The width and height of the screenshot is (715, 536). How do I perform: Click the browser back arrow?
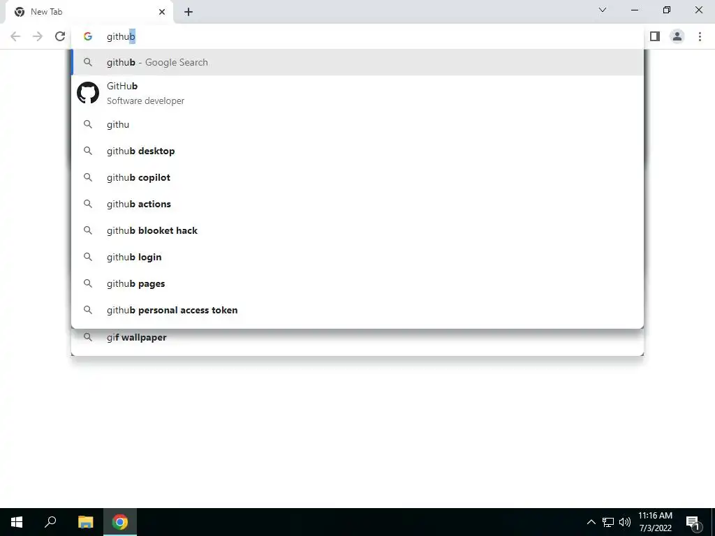(15, 36)
